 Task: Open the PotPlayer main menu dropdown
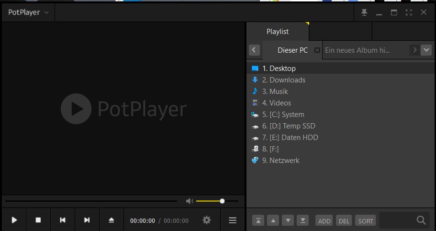tap(28, 12)
